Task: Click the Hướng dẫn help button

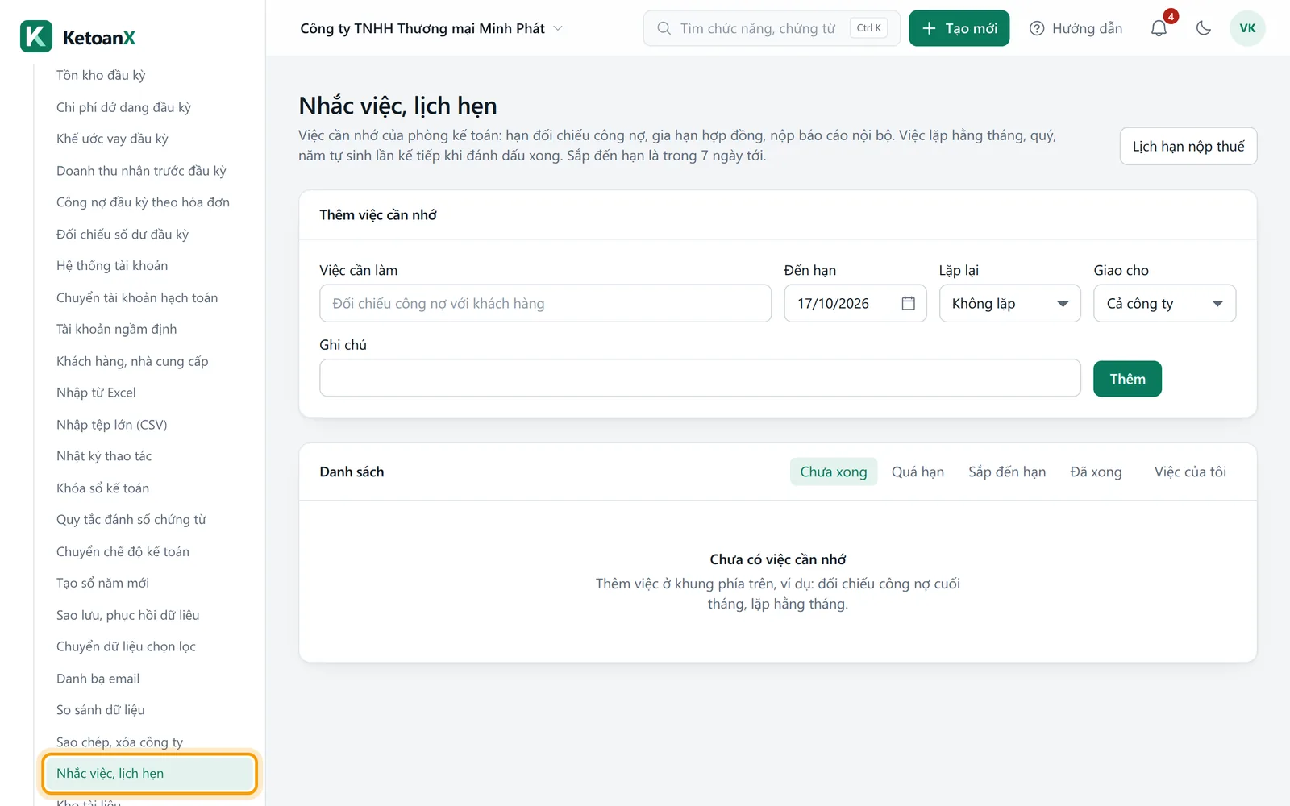Action: coord(1076,28)
